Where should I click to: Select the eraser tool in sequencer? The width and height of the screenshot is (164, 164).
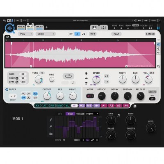coord(51,127)
